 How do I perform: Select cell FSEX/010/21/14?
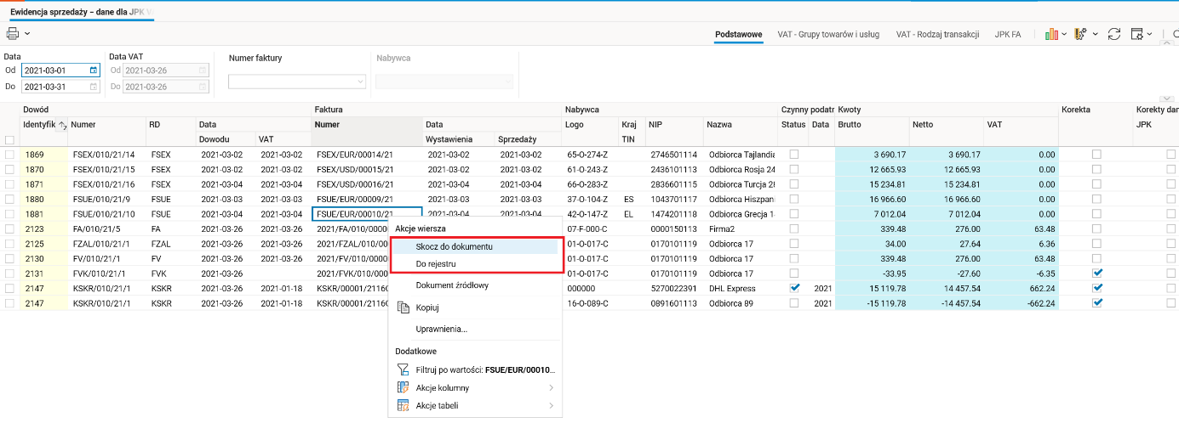tap(107, 155)
